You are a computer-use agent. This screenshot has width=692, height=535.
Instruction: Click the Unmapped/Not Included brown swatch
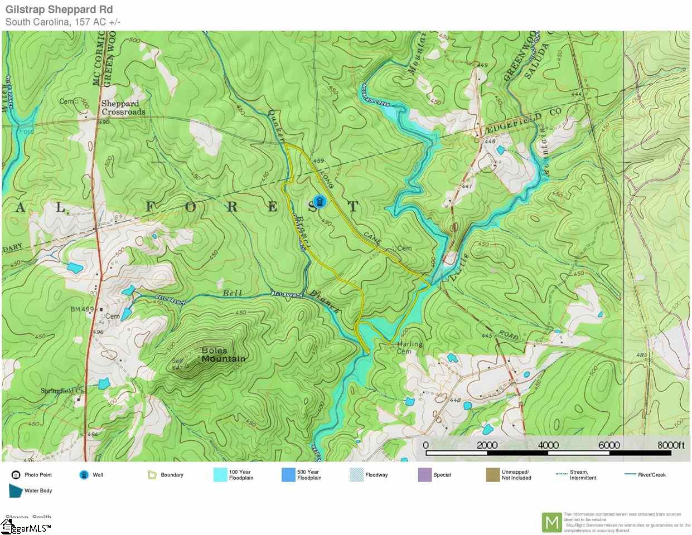tap(493, 475)
